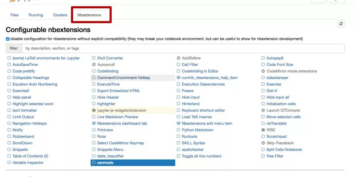357x177 pixels.
Task: Click the refresh nbextensions list icon
Action: click(x=341, y=24)
